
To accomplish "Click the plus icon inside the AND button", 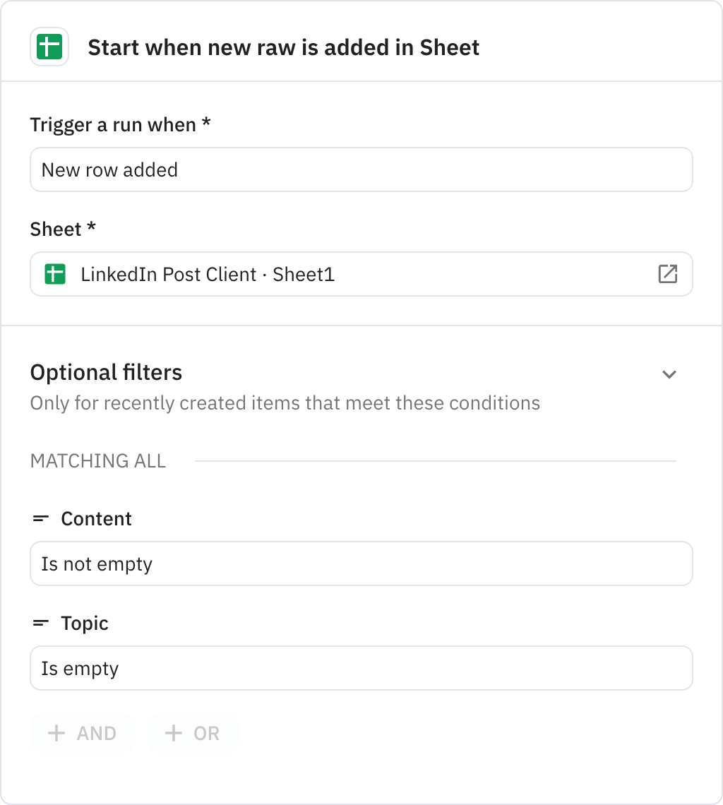I will [56, 733].
